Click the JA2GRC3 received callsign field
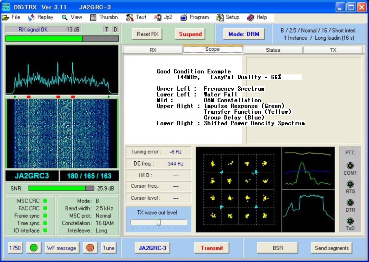 point(32,176)
